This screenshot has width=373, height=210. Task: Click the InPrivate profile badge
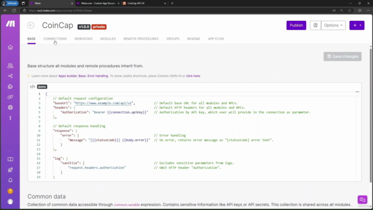coord(10,3)
